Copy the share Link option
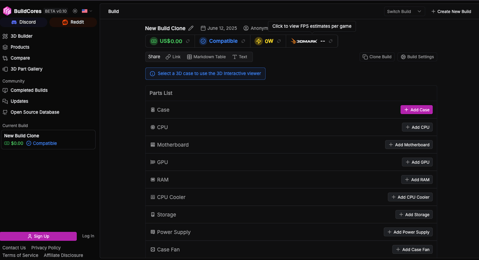This screenshot has width=479, height=260. click(173, 57)
